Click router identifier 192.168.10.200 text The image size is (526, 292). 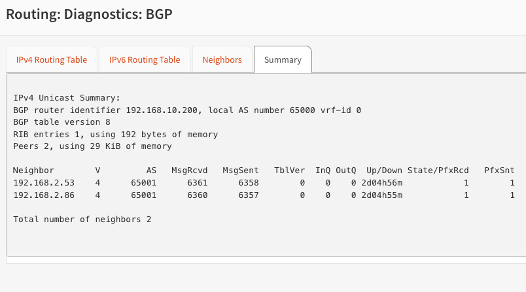click(x=115, y=110)
